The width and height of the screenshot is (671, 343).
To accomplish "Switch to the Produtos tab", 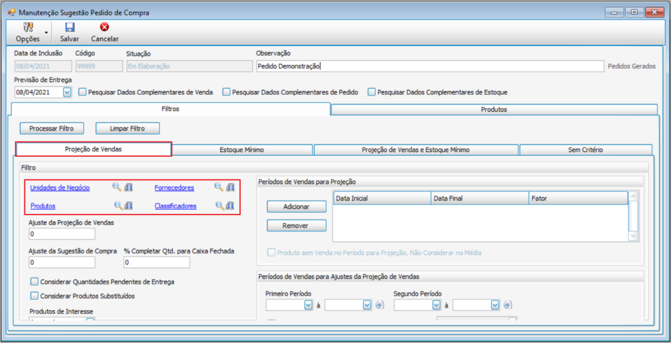I will coord(494,110).
